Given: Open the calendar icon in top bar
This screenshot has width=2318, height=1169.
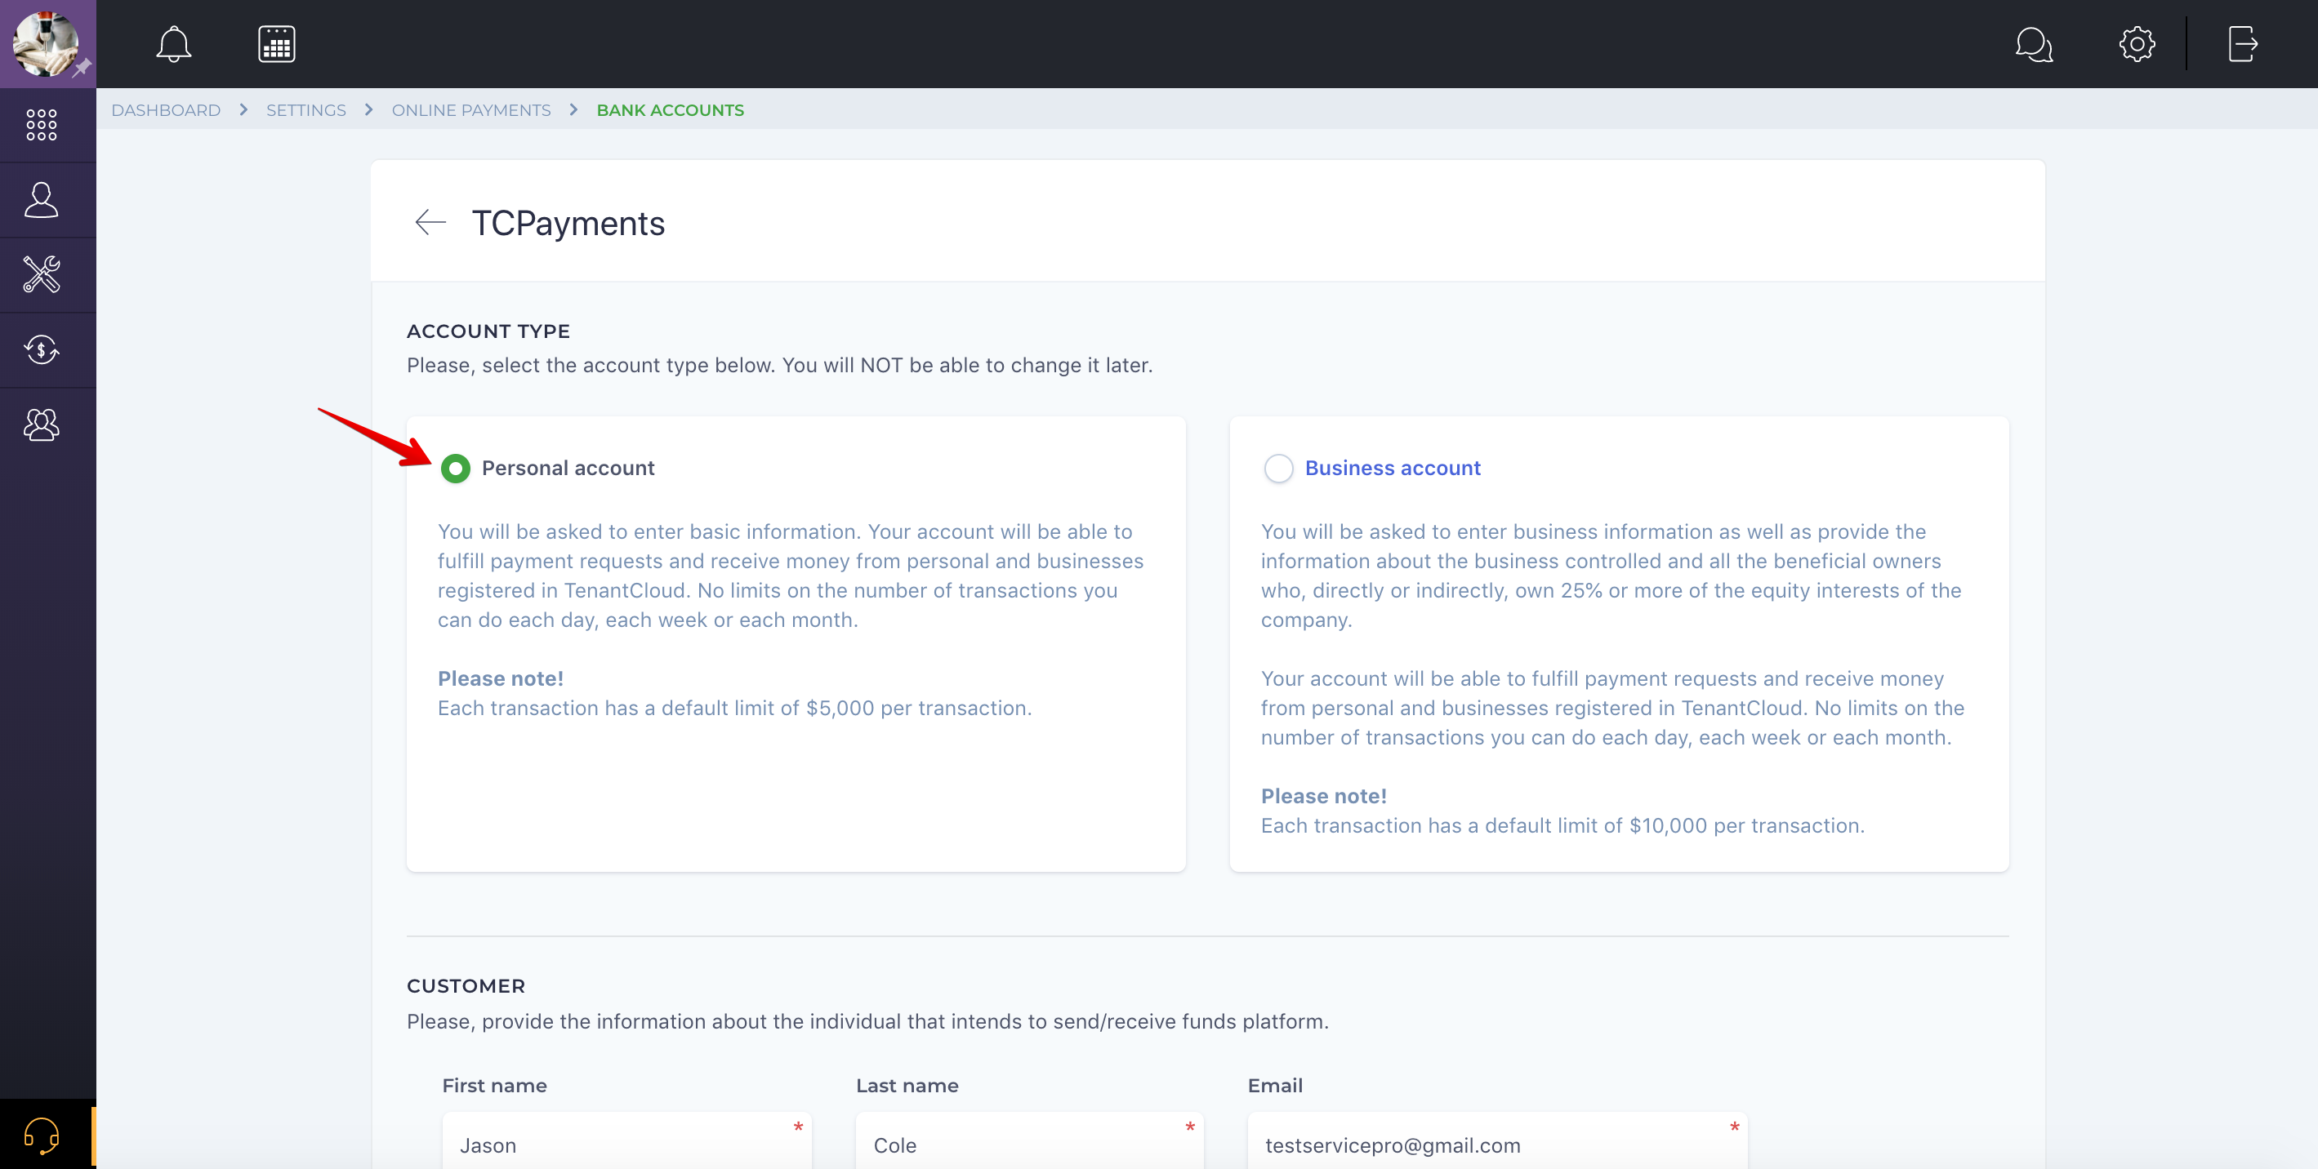Looking at the screenshot, I should (x=276, y=44).
